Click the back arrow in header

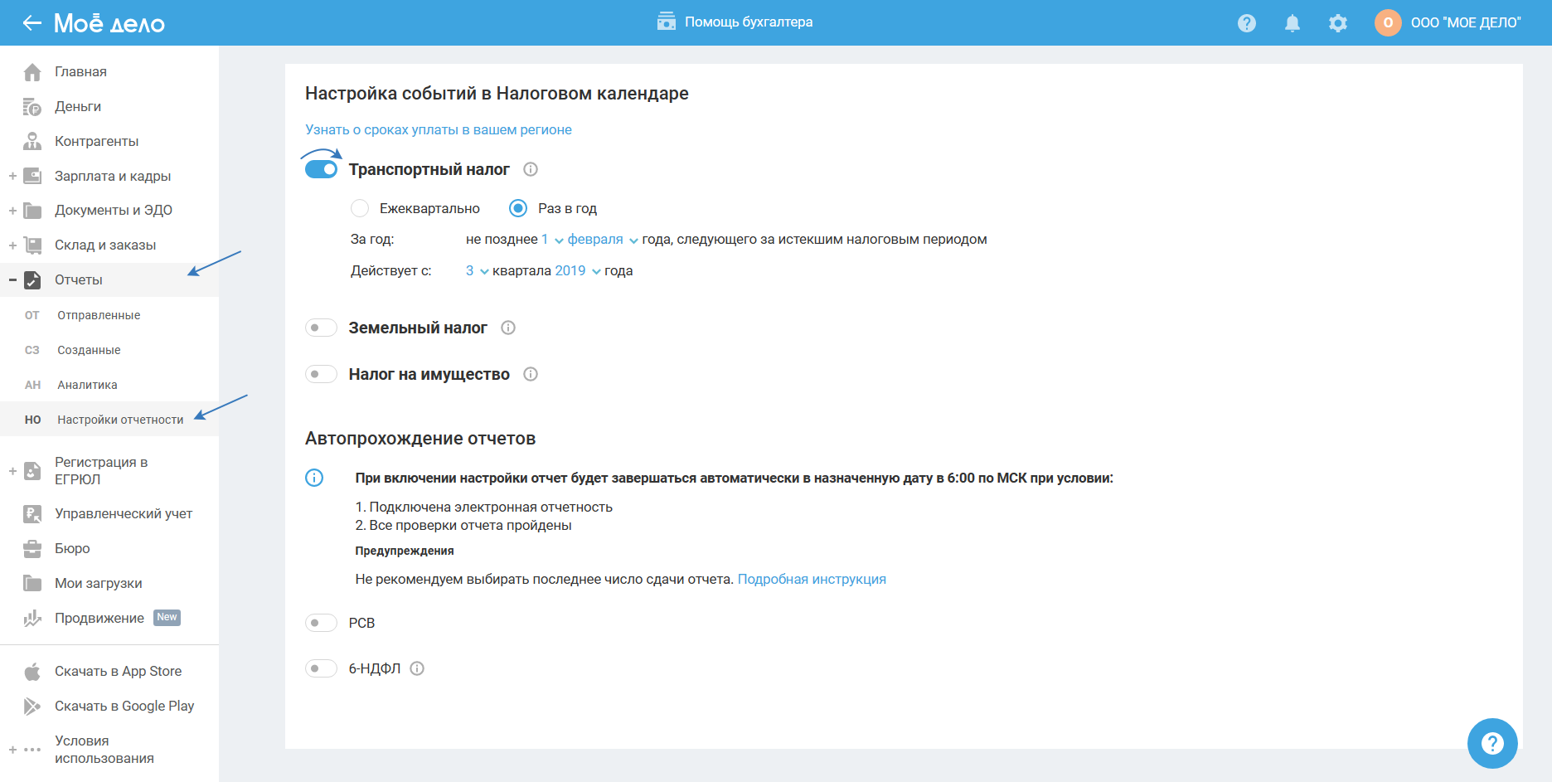pos(32,23)
